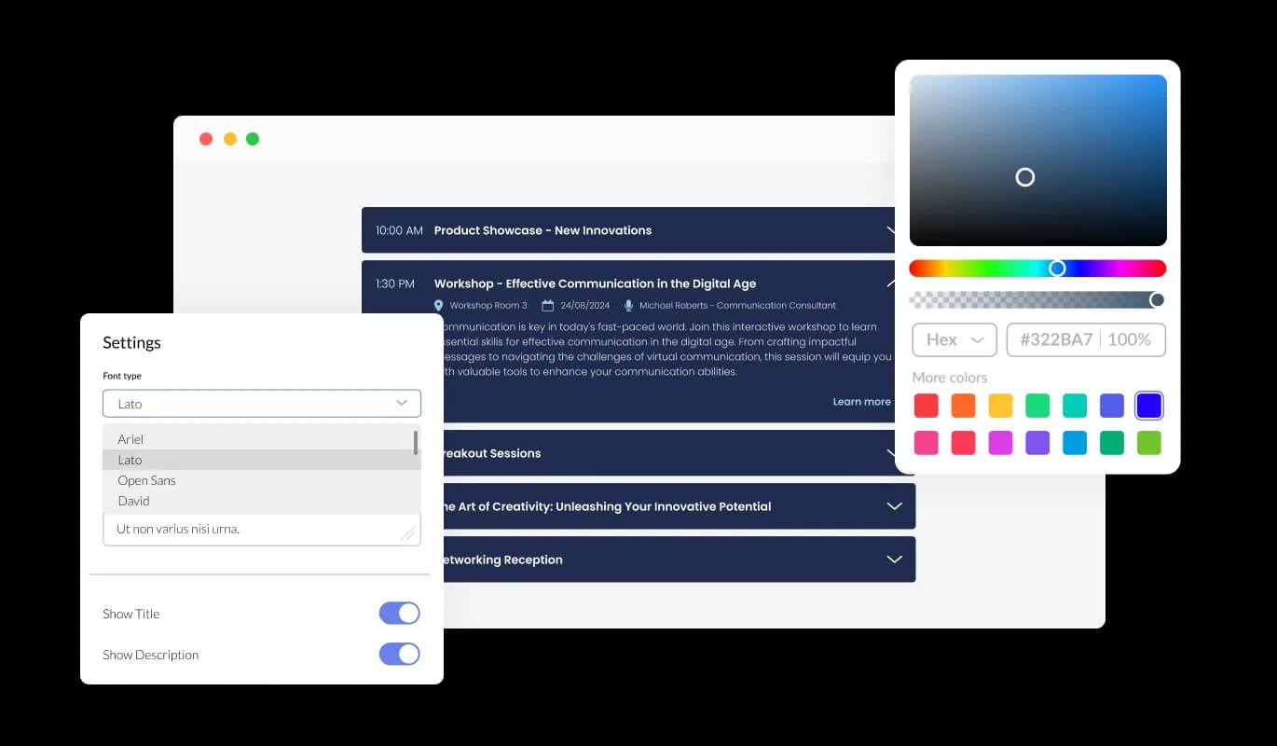
Task: Click the green window maximize dot
Action: click(253, 139)
